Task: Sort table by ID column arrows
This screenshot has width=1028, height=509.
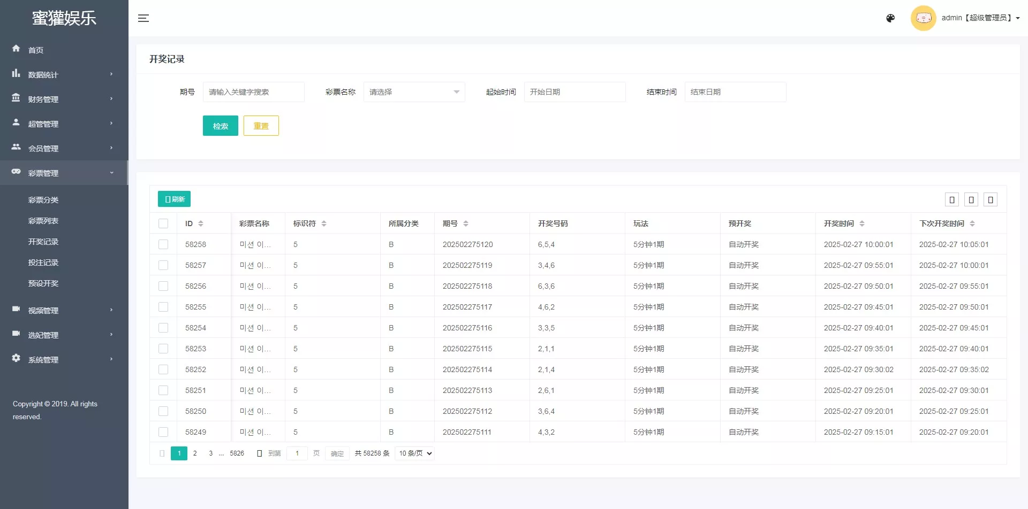Action: tap(201, 223)
